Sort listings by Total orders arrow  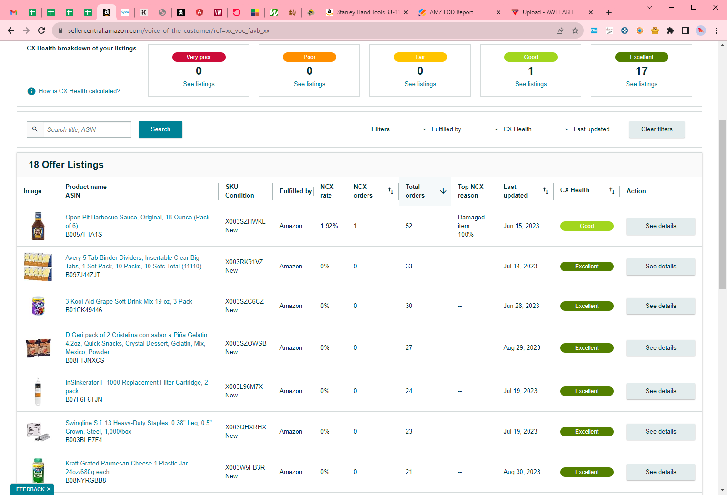point(443,191)
